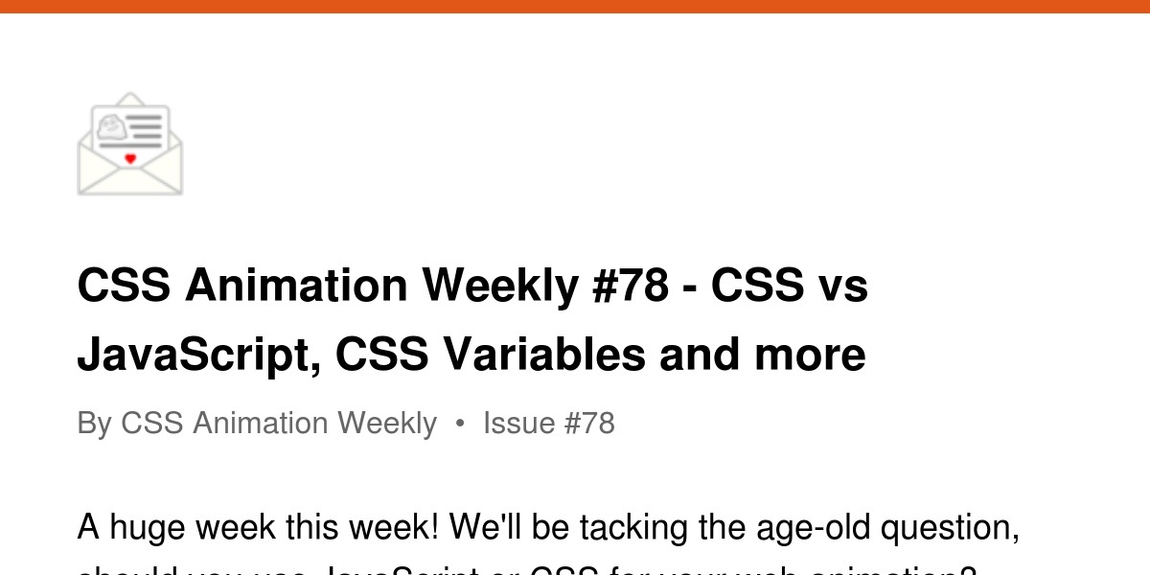Click the letter sheet inside the envelope icon
The image size is (1150, 575).
coord(130,125)
